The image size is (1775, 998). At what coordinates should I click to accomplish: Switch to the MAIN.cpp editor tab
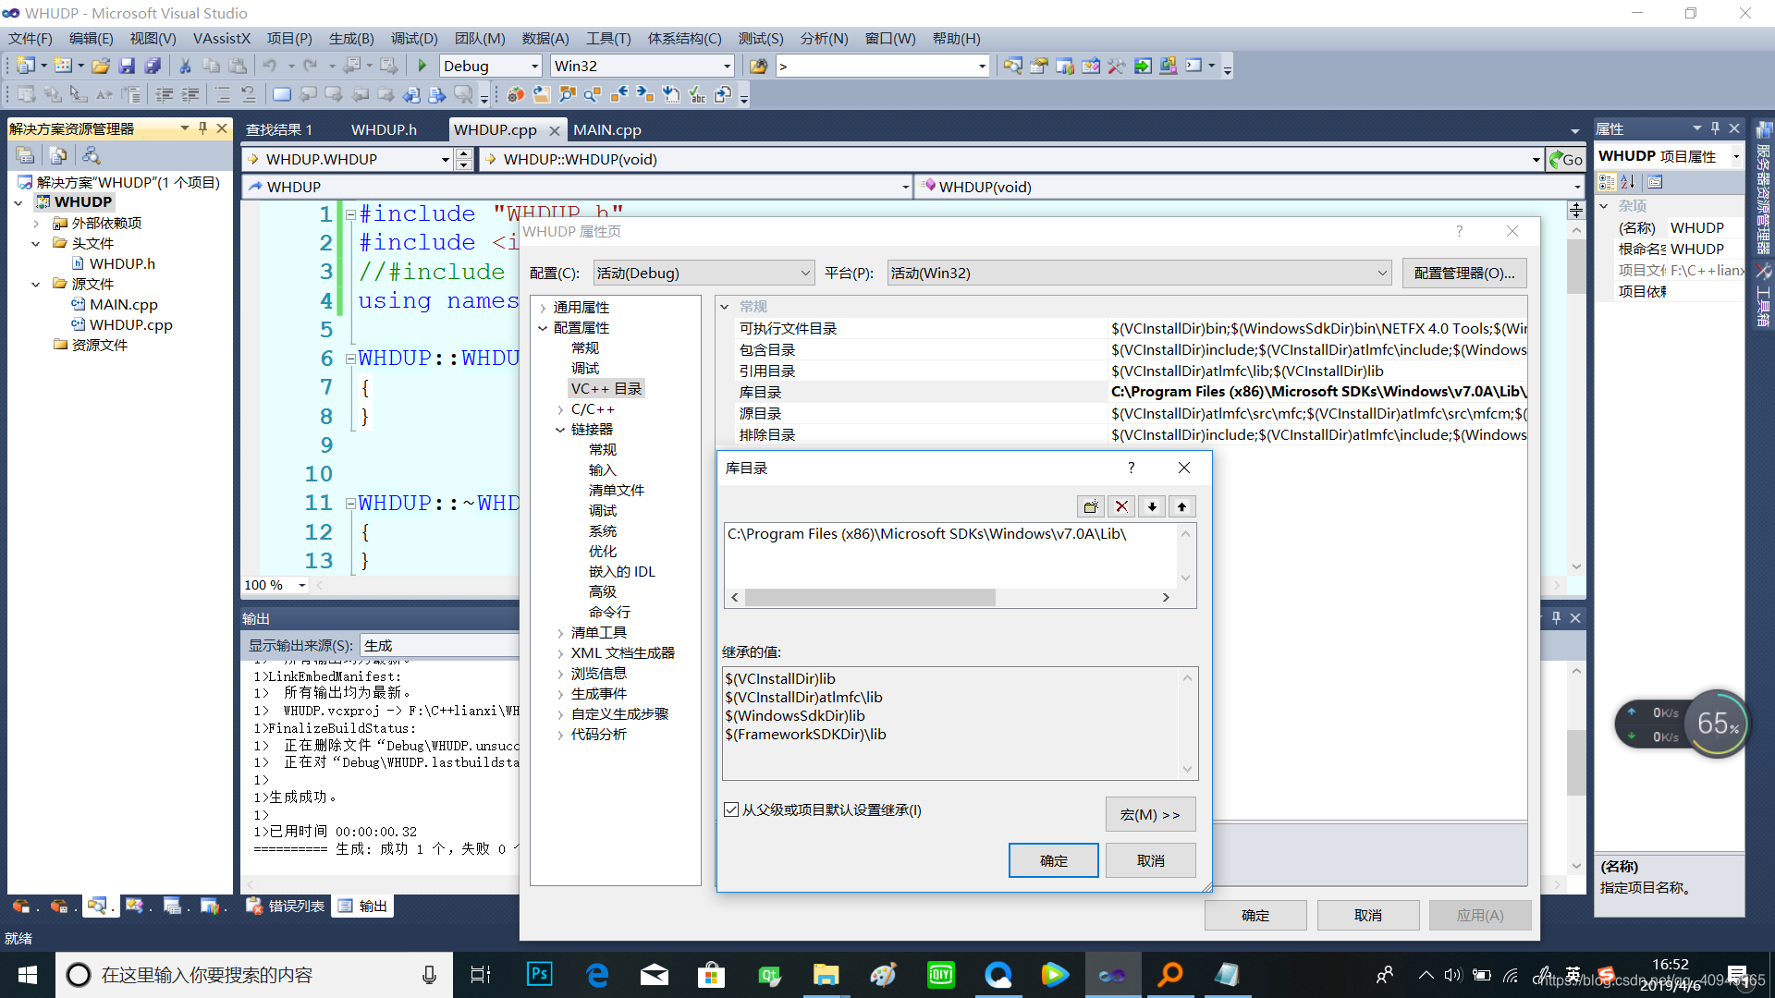tap(607, 129)
